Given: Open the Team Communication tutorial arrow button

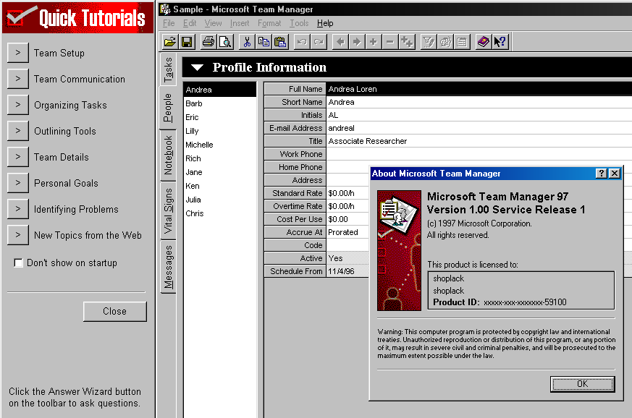Looking at the screenshot, I should [17, 79].
